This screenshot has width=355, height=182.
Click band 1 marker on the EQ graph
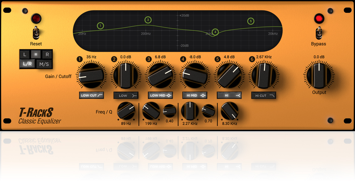[x=100, y=26]
